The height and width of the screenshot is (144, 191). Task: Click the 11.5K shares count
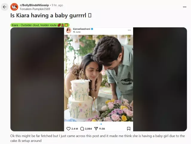(102, 129)
